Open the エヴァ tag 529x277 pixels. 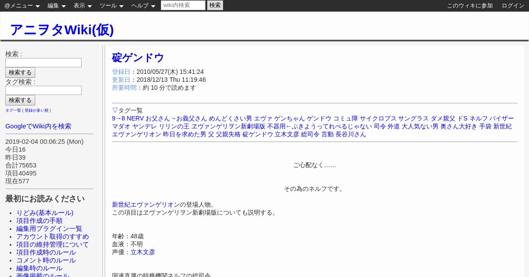[x=263, y=118]
